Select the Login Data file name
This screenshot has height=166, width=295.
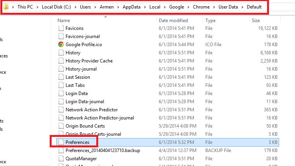coord(76,93)
